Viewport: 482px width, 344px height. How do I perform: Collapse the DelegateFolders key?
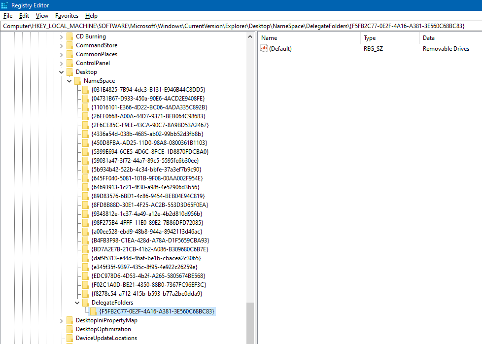77,302
